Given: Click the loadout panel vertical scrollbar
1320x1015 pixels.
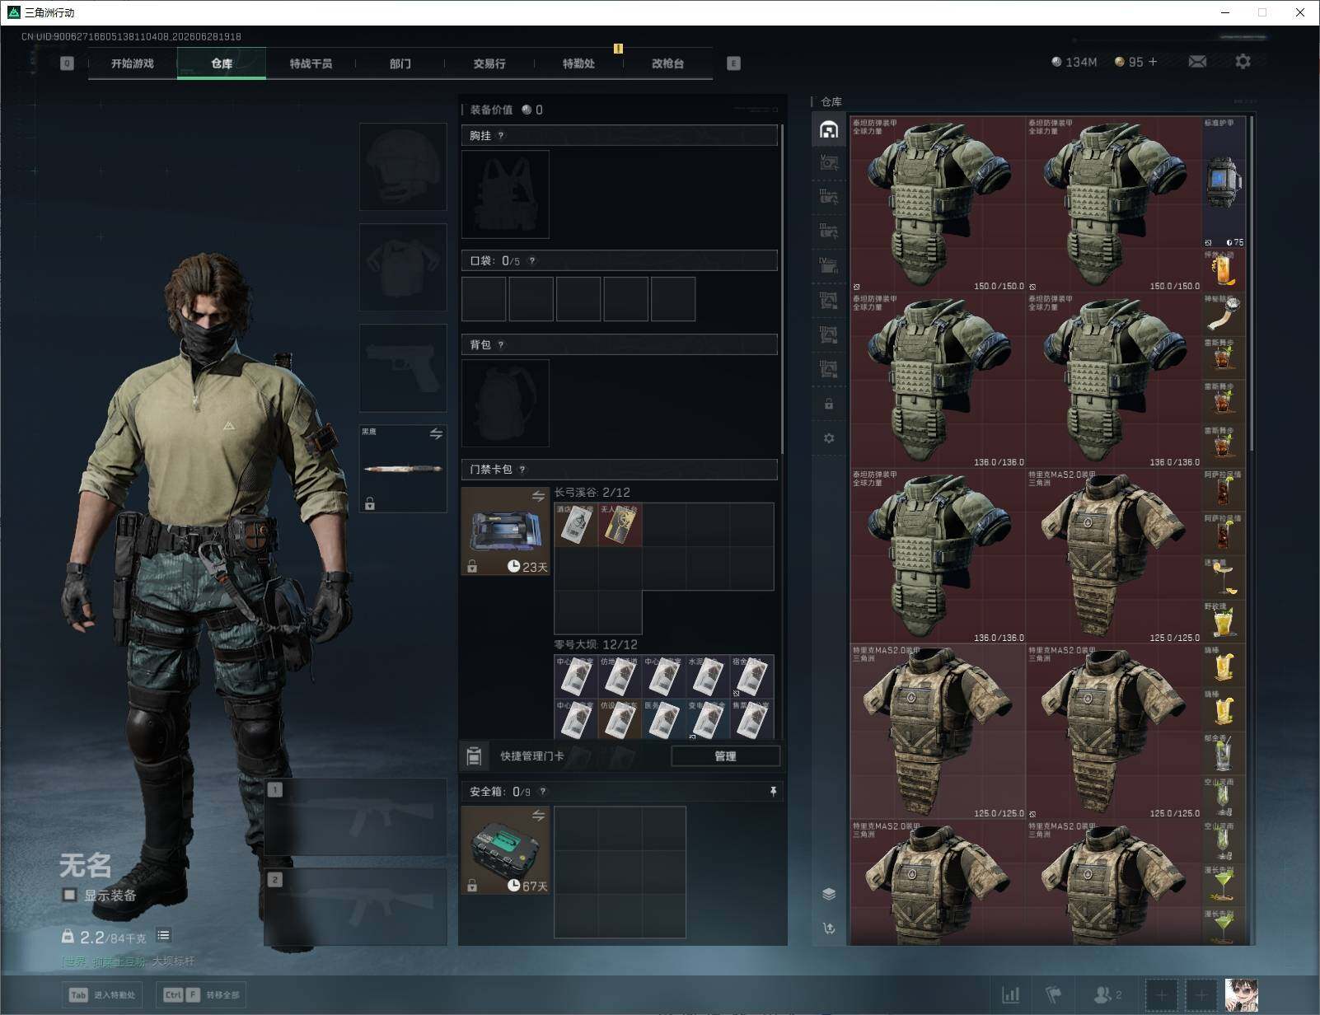Looking at the screenshot, I should click(x=782, y=288).
